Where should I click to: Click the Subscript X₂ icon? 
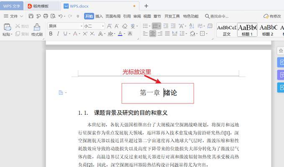click(x=92, y=34)
